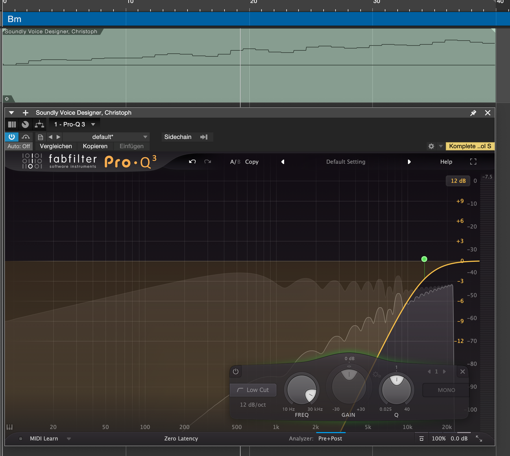This screenshot has width=510, height=456.
Task: Open macro controls knob icon
Action: (25, 124)
